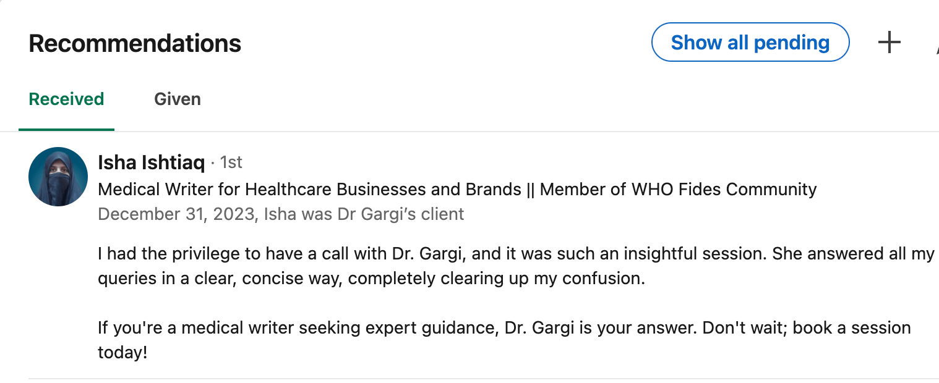Click the word "today!" ending the recommendation
The image size is (939, 383).
pos(122,353)
